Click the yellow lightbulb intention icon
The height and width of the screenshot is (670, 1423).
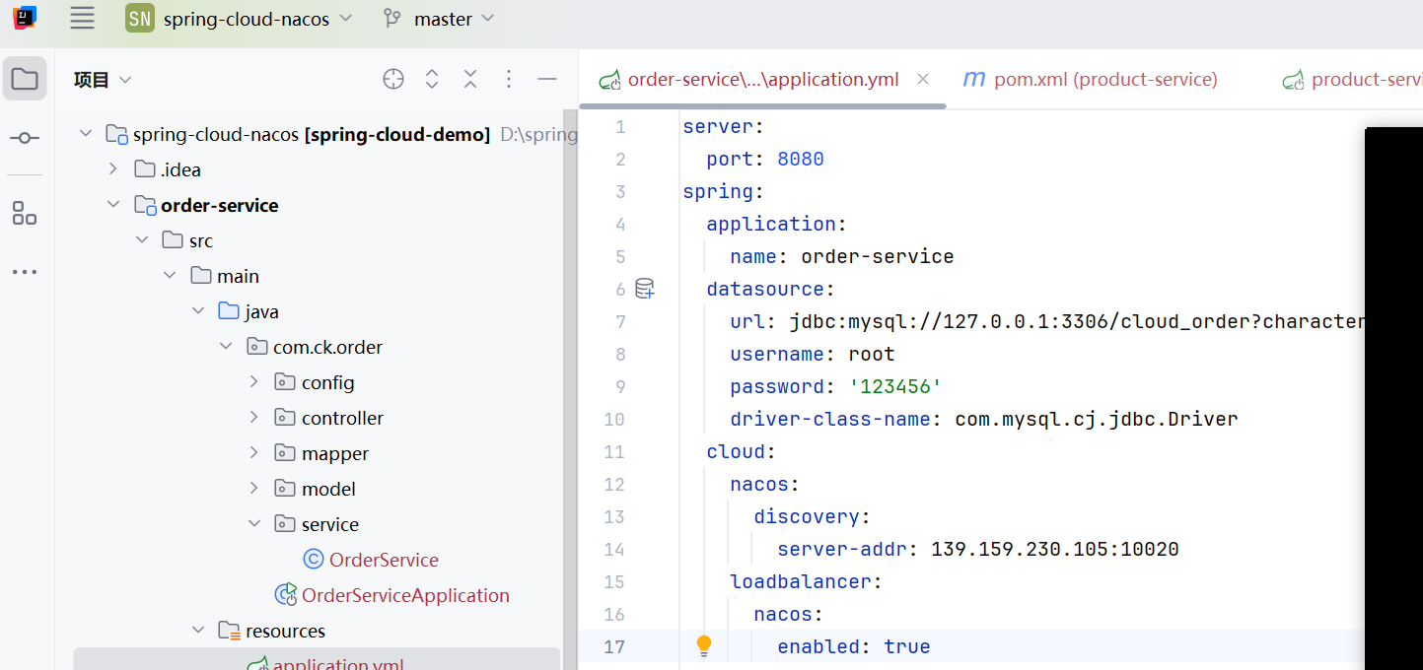point(704,646)
